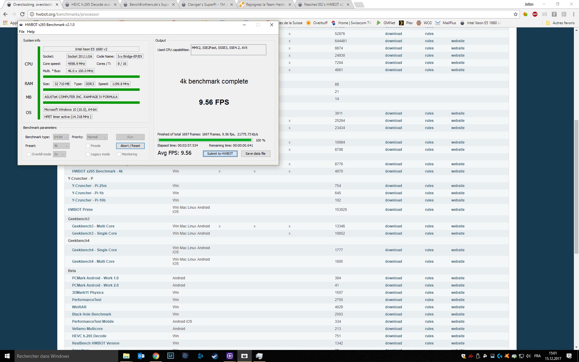Screen dimensions: 579x362
Task: Open File Explorer from the taskbar
Action: coord(126,356)
